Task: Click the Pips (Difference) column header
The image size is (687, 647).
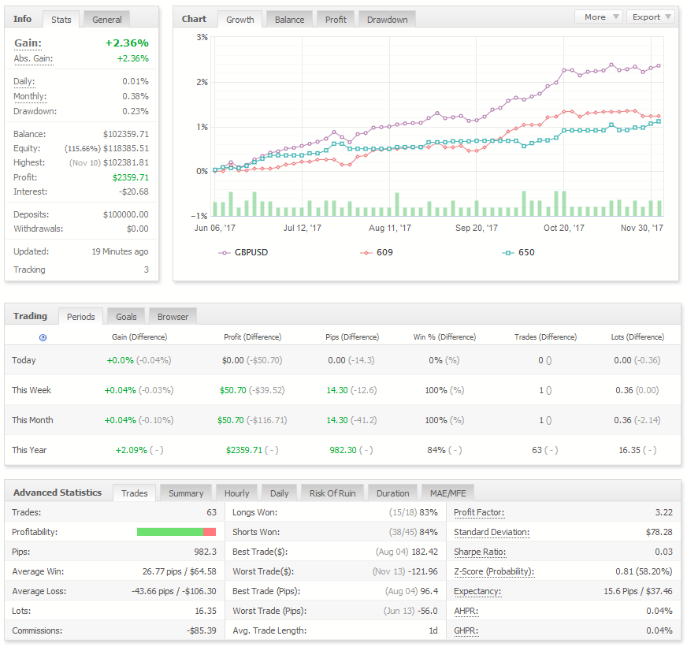Action: [x=352, y=337]
